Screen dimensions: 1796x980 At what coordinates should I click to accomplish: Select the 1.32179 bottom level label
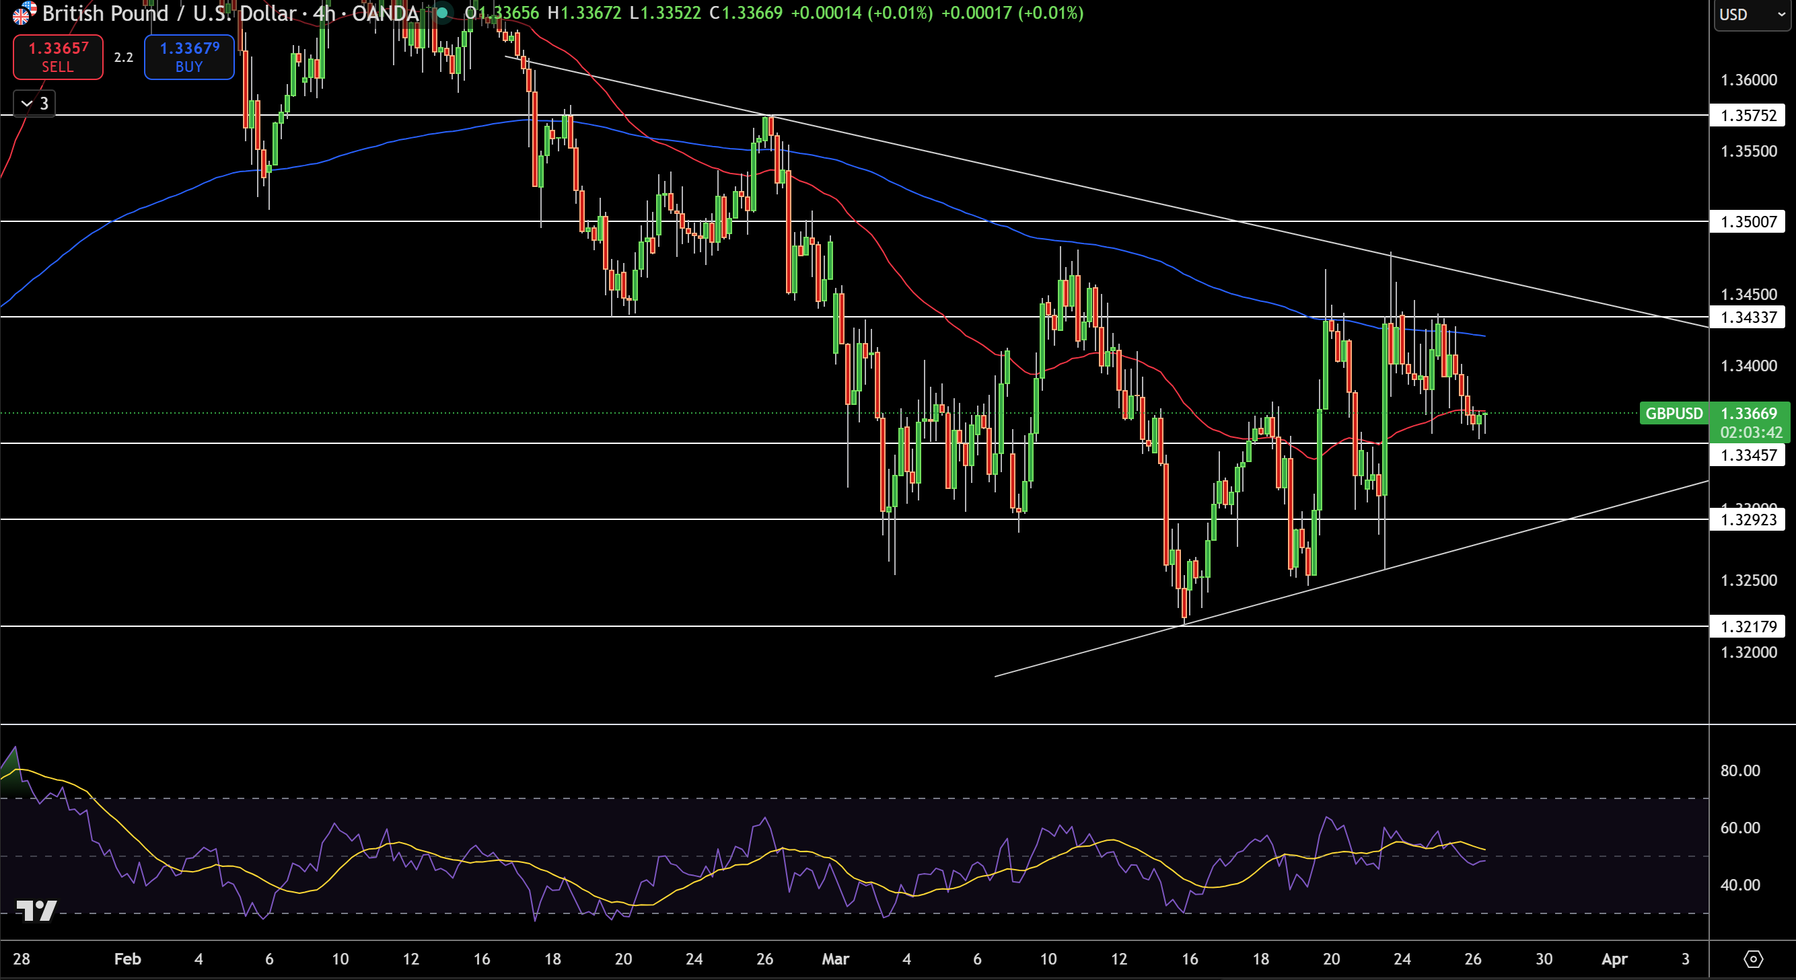pyautogui.click(x=1747, y=627)
